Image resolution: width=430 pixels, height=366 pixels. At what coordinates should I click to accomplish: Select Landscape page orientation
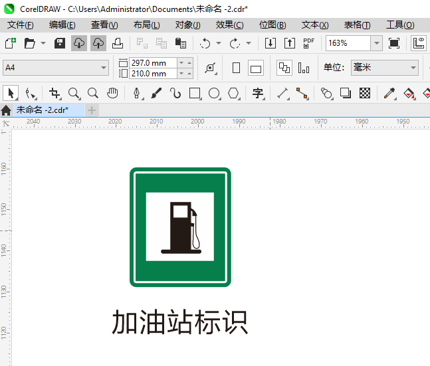(x=256, y=68)
